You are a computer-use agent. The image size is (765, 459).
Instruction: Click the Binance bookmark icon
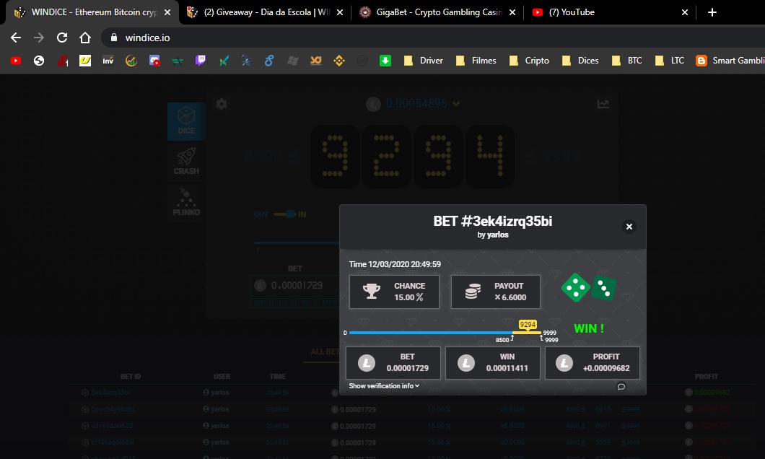[x=338, y=61]
